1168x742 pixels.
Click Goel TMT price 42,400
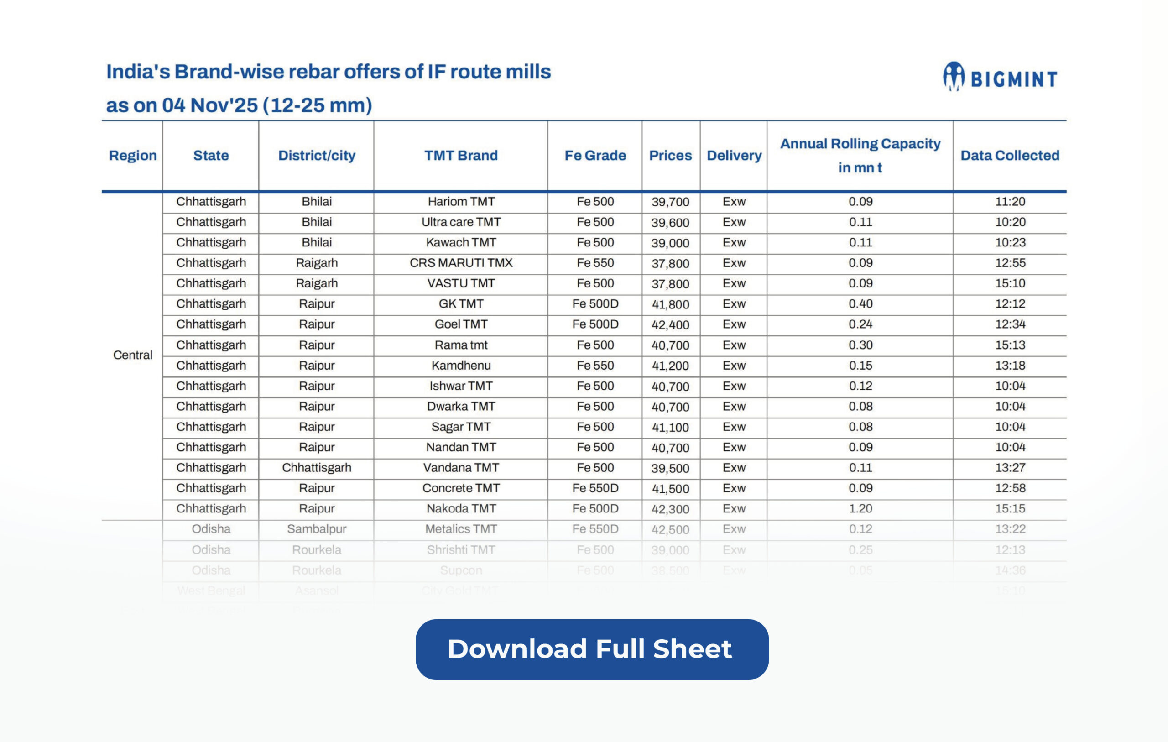click(x=670, y=324)
